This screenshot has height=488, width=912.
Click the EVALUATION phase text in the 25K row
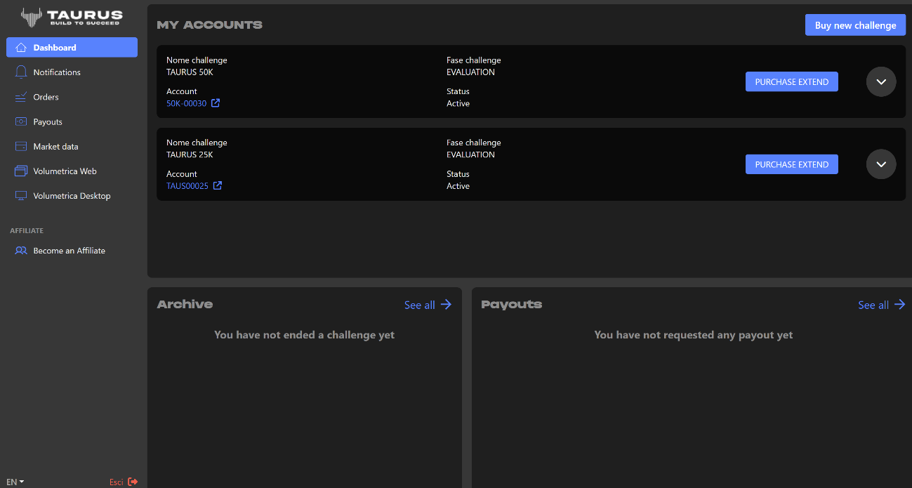[x=470, y=154]
